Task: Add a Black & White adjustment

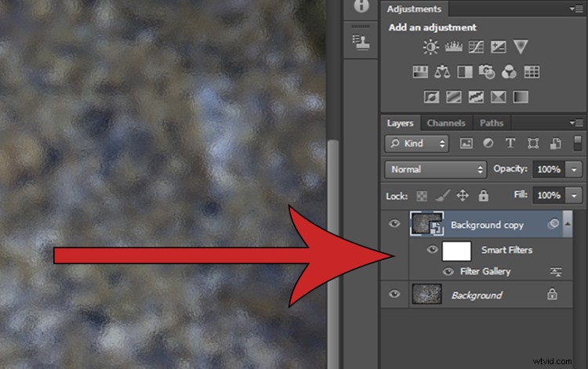Action: point(465,71)
